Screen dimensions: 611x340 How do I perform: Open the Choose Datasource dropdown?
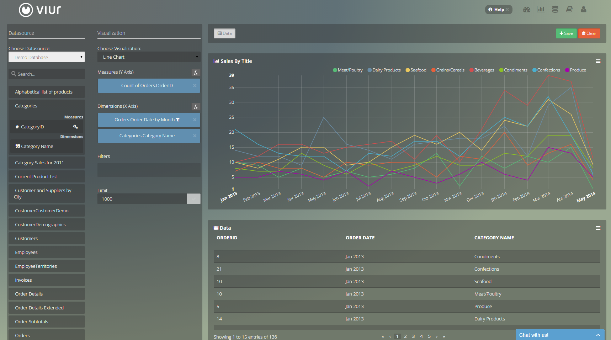click(47, 57)
